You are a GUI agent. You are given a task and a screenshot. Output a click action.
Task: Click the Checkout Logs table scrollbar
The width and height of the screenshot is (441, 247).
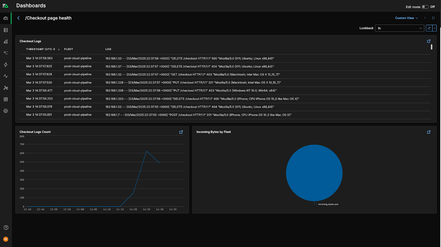[x=431, y=47]
